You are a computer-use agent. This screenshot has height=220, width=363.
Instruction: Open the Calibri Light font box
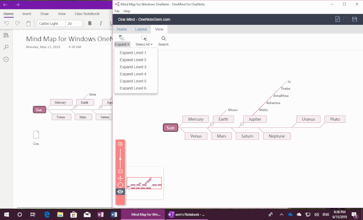[x=51, y=23]
